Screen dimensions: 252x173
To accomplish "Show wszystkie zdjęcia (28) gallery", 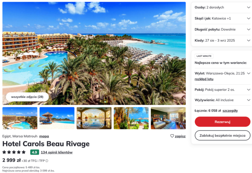I will click(27, 97).
